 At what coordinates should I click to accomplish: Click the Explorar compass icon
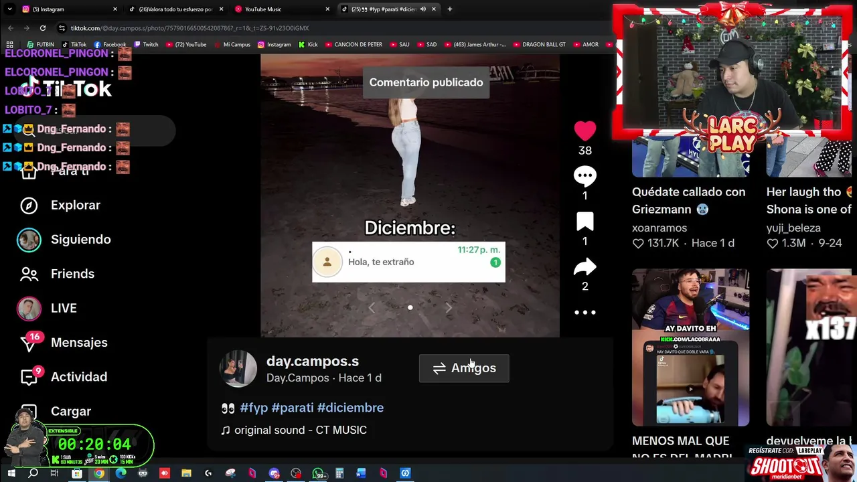[x=29, y=206]
